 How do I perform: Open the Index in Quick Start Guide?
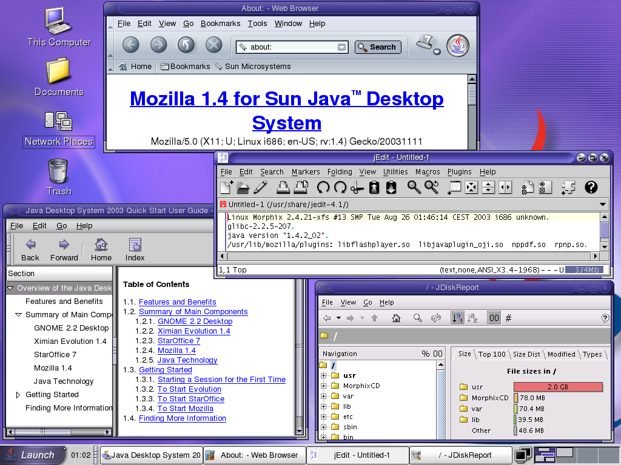(x=135, y=249)
